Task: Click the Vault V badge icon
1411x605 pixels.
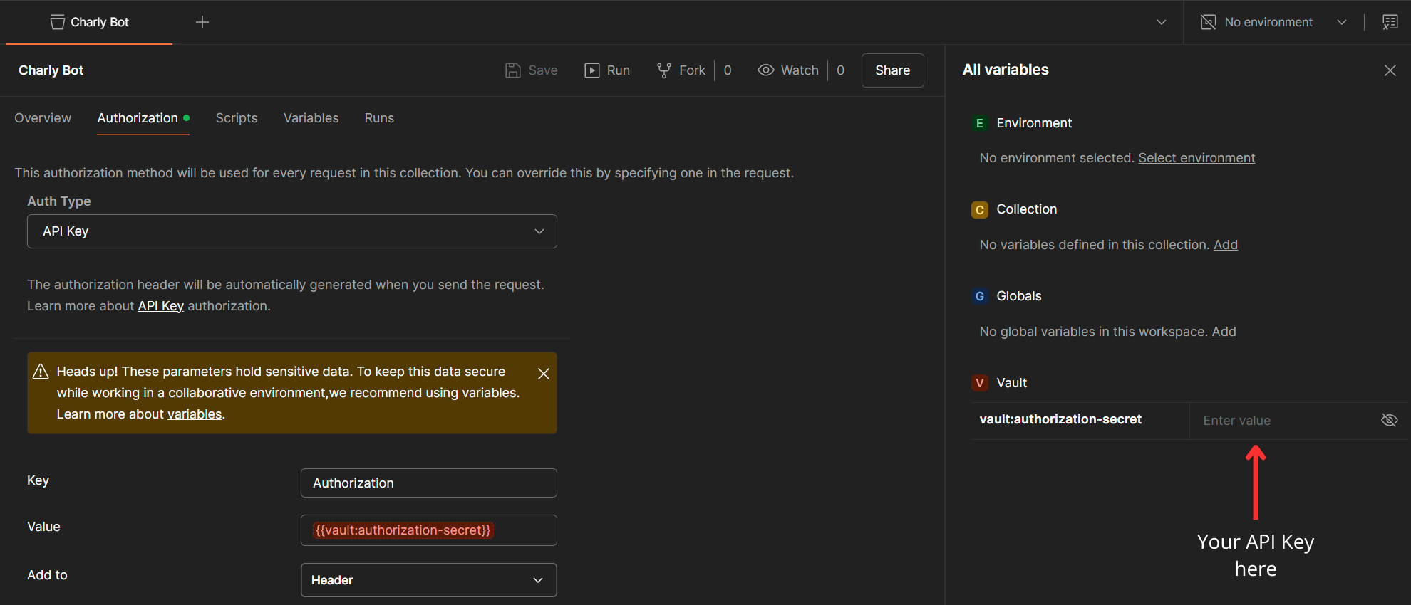Action: coord(980,383)
